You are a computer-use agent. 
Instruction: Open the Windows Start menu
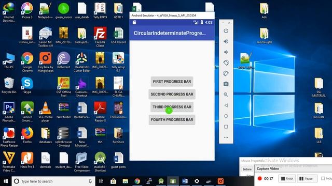[x=6, y=181]
